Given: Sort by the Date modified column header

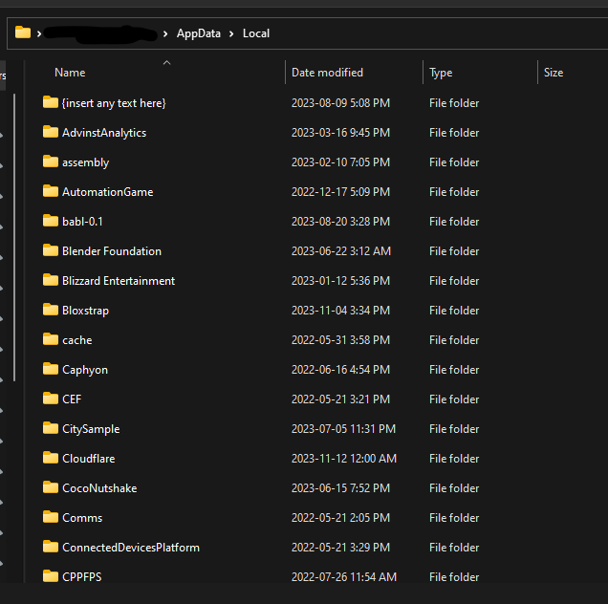Looking at the screenshot, I should 327,73.
